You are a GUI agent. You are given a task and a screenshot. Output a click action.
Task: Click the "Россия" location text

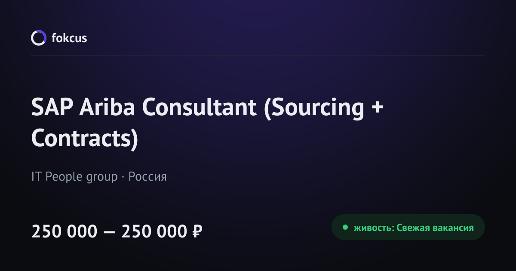pyautogui.click(x=147, y=177)
